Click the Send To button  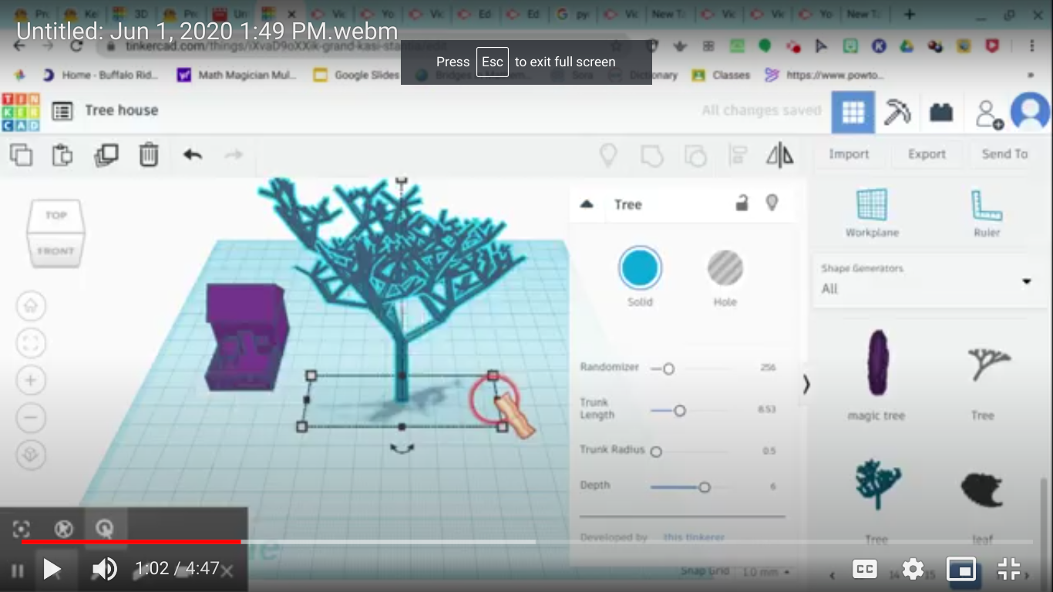pos(1004,154)
